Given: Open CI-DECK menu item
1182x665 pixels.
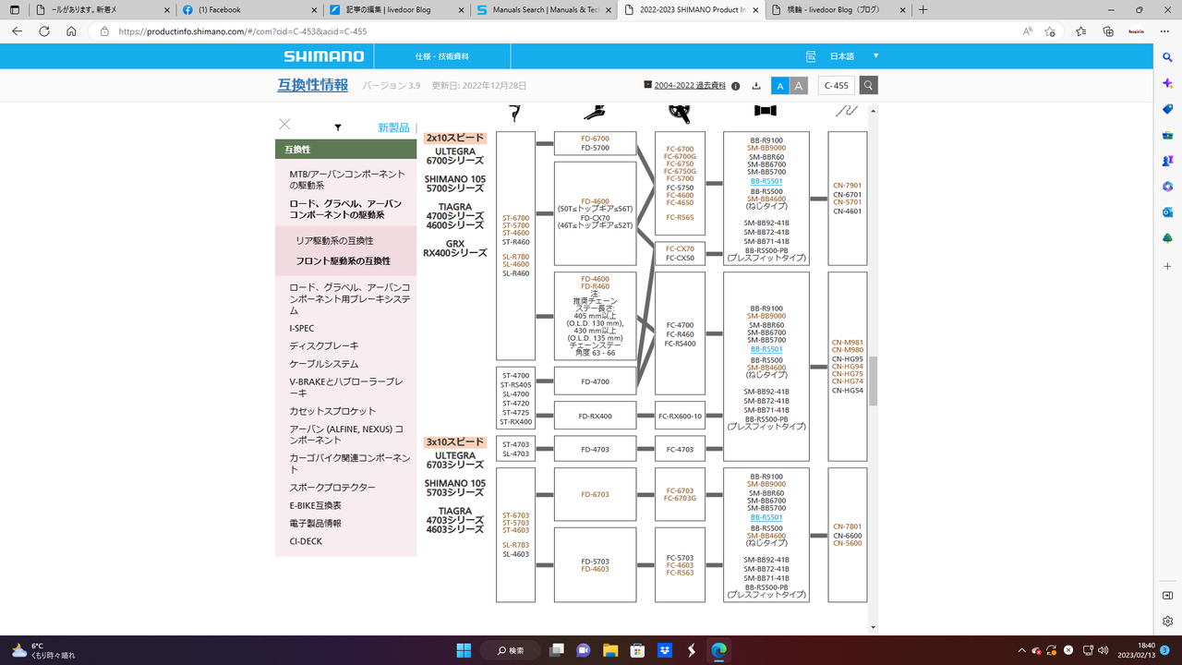Looking at the screenshot, I should point(306,541).
